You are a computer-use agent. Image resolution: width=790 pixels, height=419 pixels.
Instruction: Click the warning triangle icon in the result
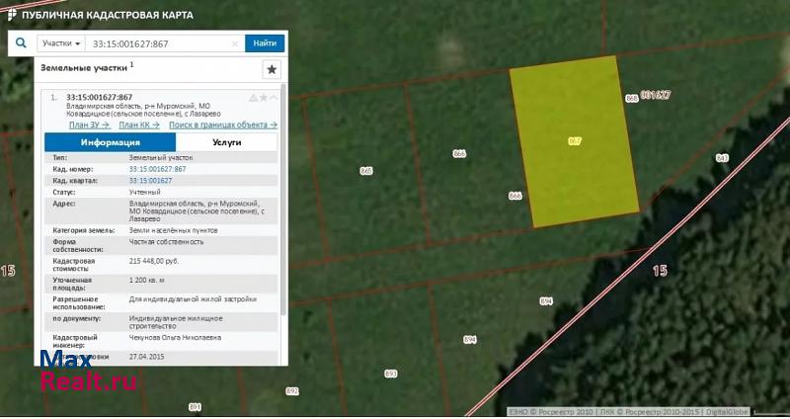pos(253,98)
